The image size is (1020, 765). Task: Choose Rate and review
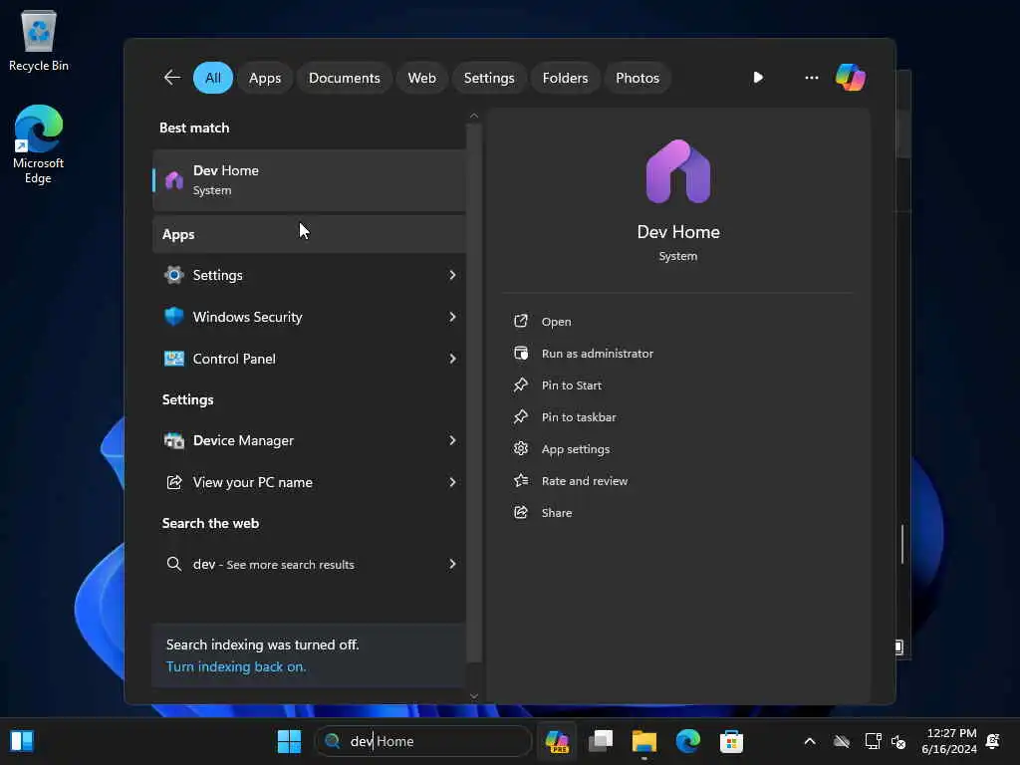point(584,481)
